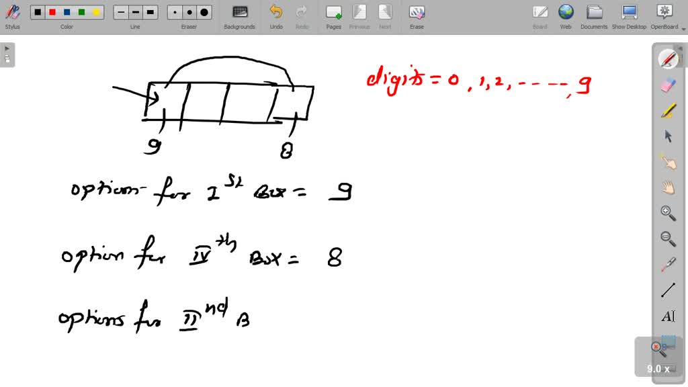Choose the medium line width

(136, 12)
